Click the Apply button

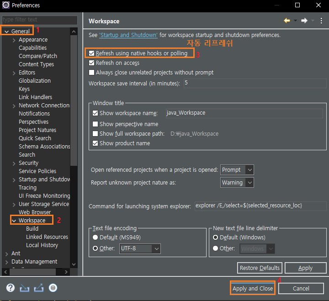305,268
